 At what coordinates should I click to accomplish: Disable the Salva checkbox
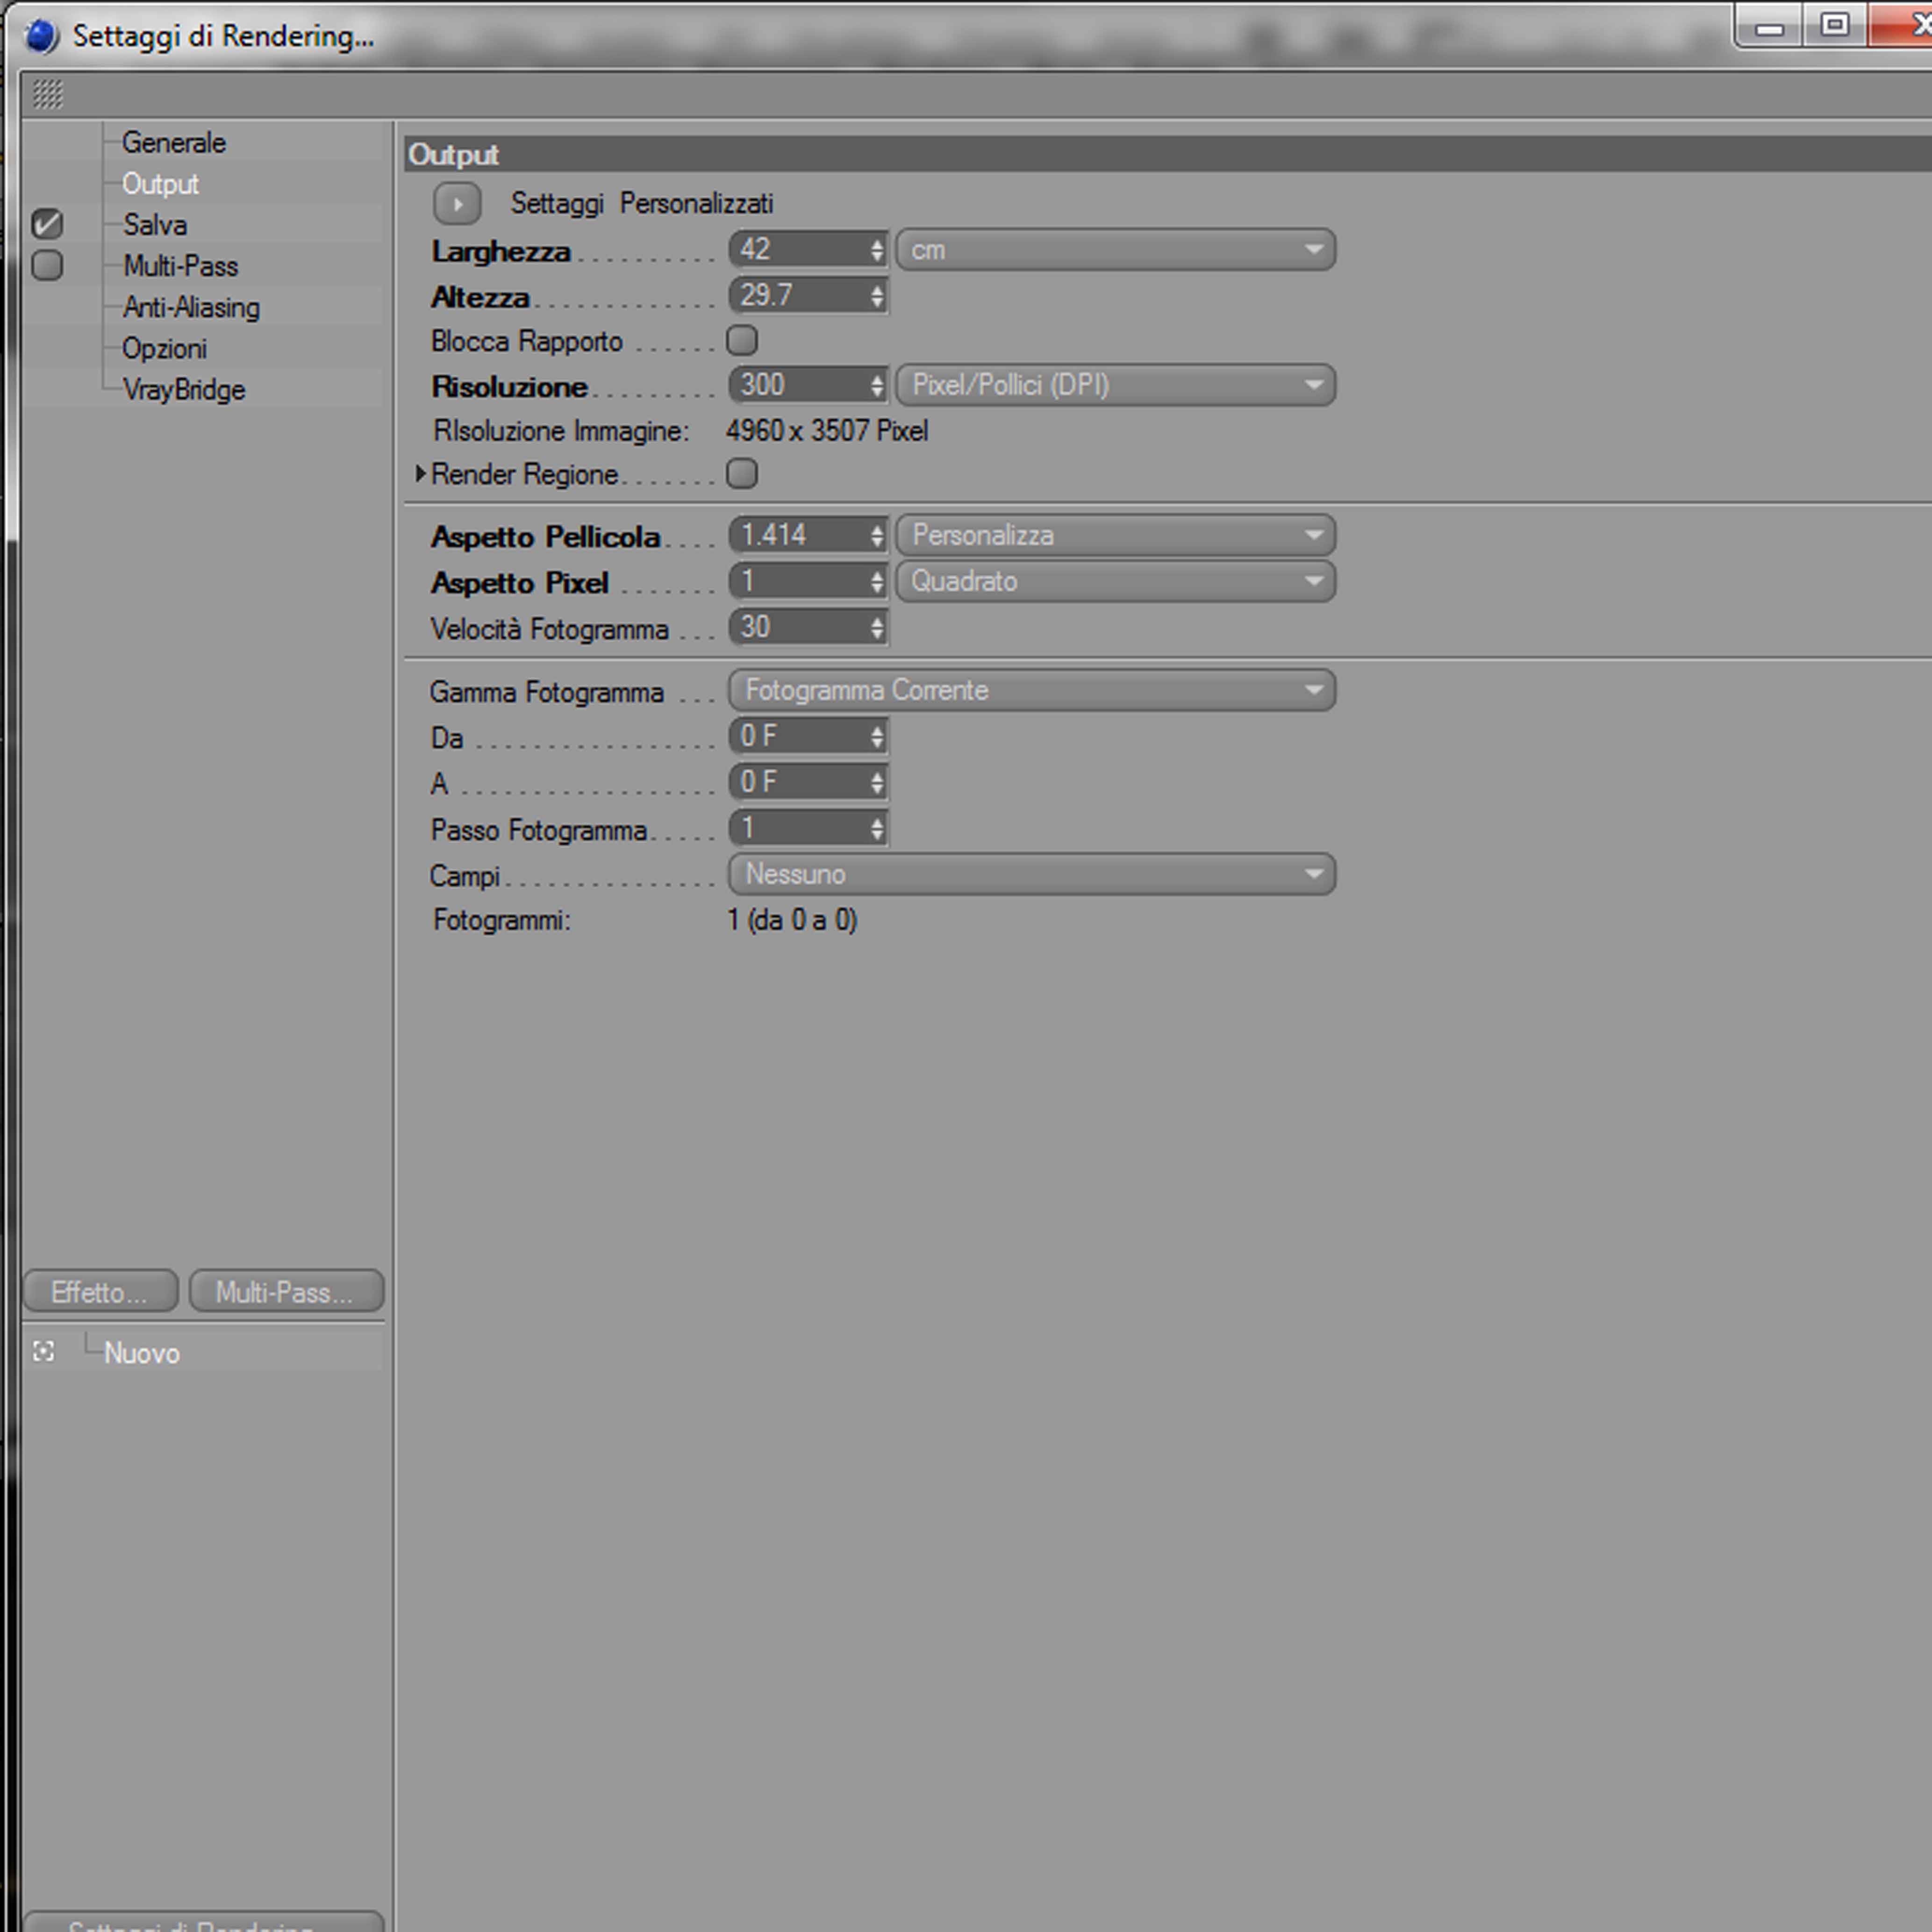coord(47,224)
